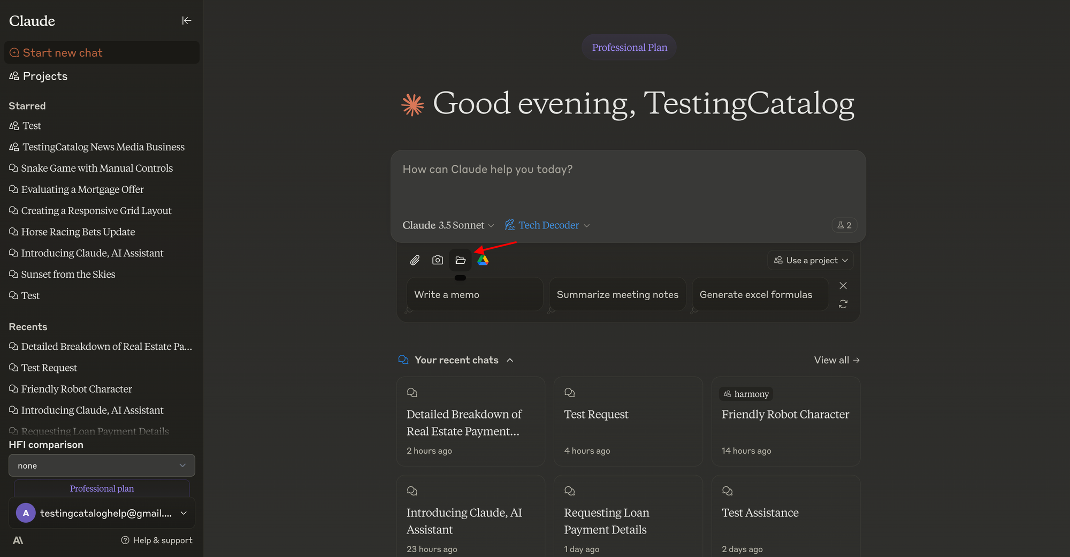Dismiss the suggestions with the X icon
Screen dimensions: 1070x557
click(x=843, y=286)
